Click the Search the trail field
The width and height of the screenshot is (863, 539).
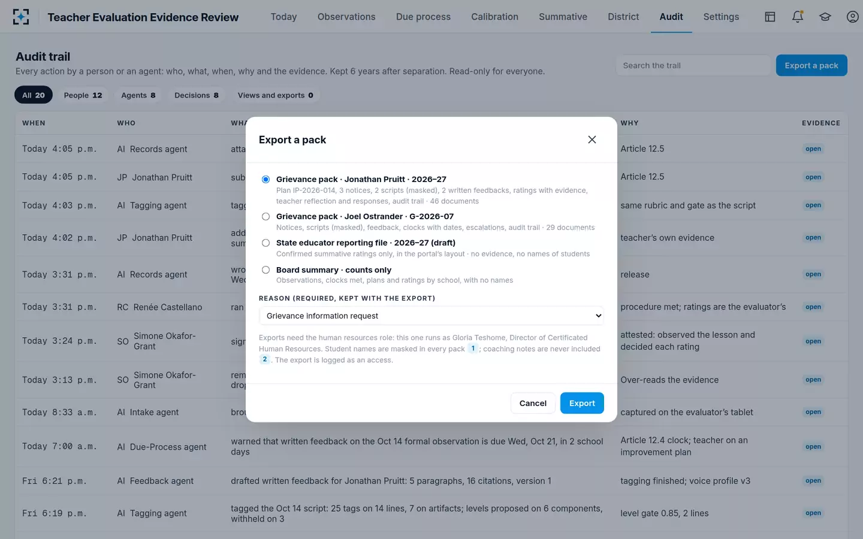tap(693, 65)
